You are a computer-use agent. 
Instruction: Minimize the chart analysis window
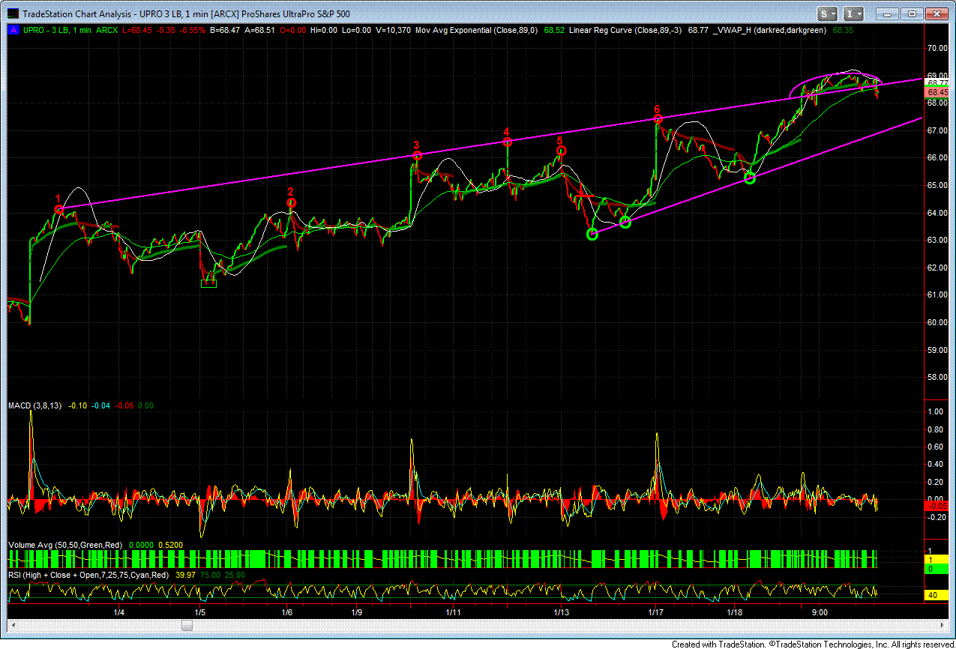(x=888, y=13)
